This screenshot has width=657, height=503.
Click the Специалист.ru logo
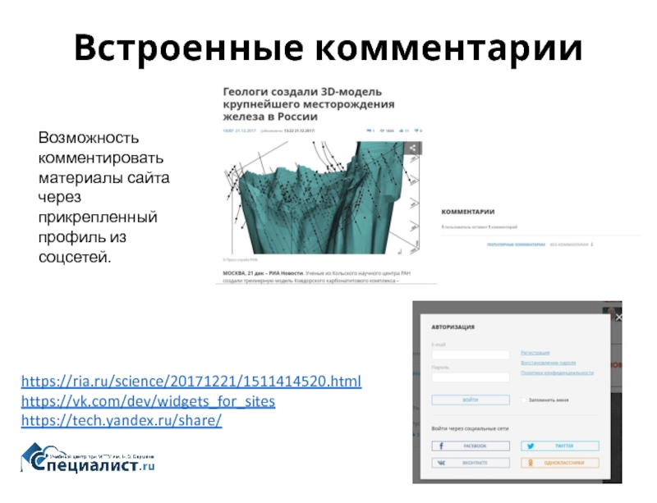[x=88, y=458]
